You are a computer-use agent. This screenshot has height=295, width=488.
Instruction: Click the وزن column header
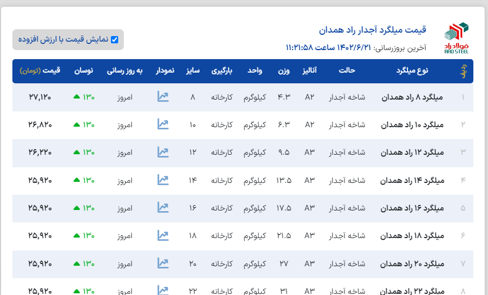tap(284, 71)
